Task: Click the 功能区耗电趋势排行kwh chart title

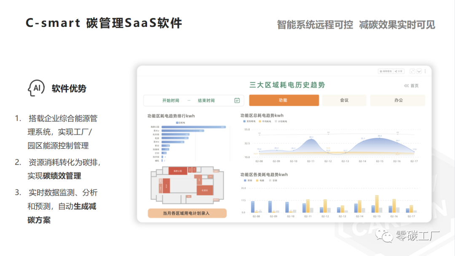Action: tap(171, 116)
